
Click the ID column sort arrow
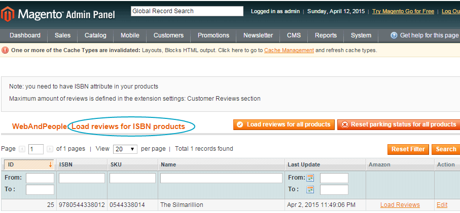[x=50, y=165]
